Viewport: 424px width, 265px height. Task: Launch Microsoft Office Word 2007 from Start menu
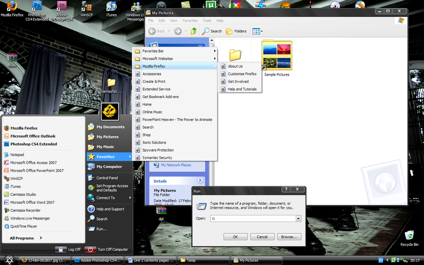tap(29, 202)
